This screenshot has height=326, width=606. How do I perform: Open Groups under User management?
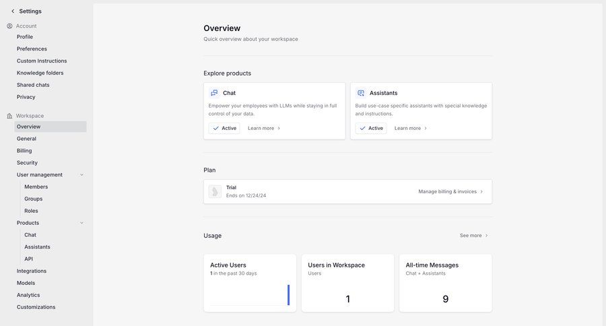[33, 199]
